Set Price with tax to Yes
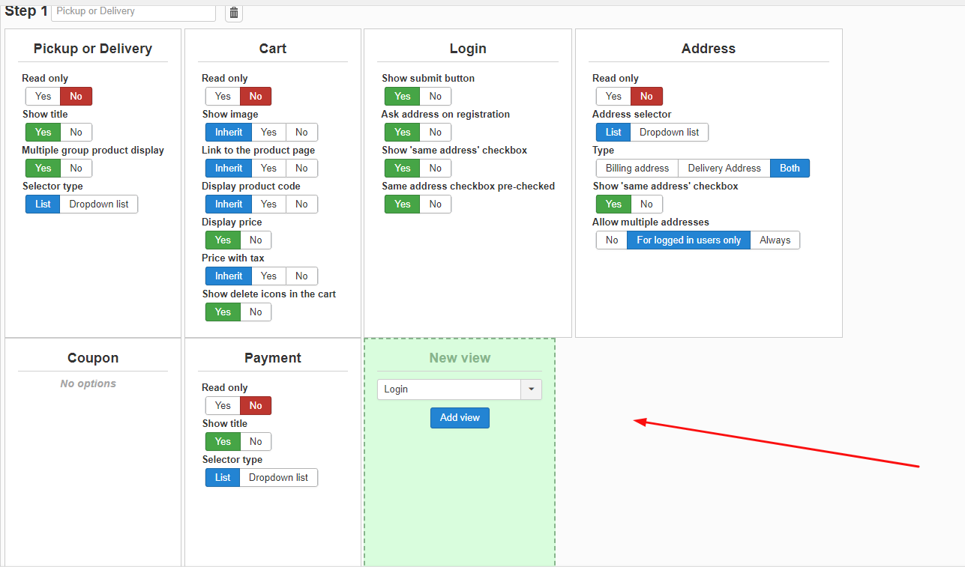The height and width of the screenshot is (567, 965). pyautogui.click(x=269, y=276)
